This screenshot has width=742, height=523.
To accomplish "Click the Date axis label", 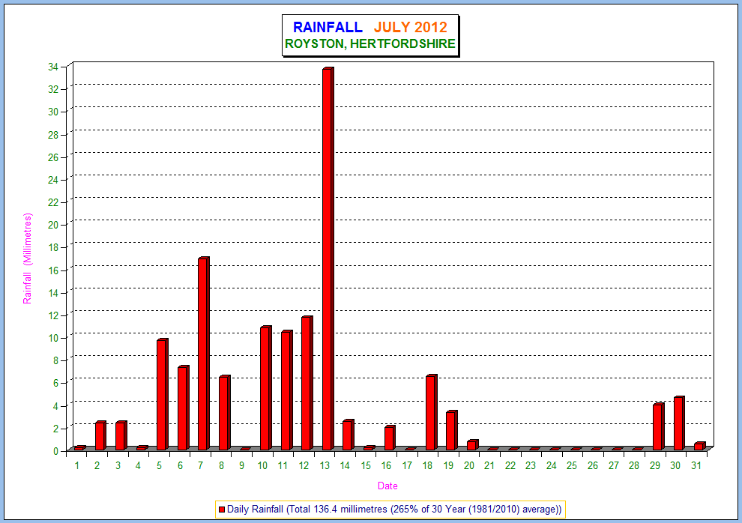I will click(x=387, y=486).
